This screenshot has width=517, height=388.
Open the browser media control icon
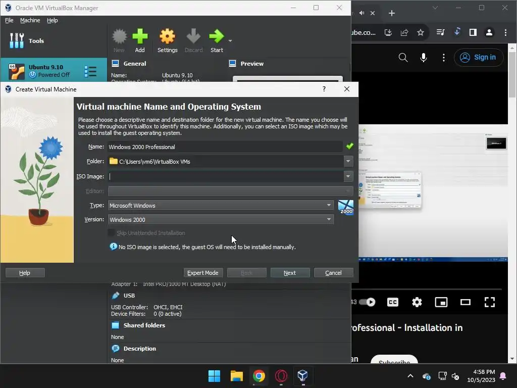440,32
